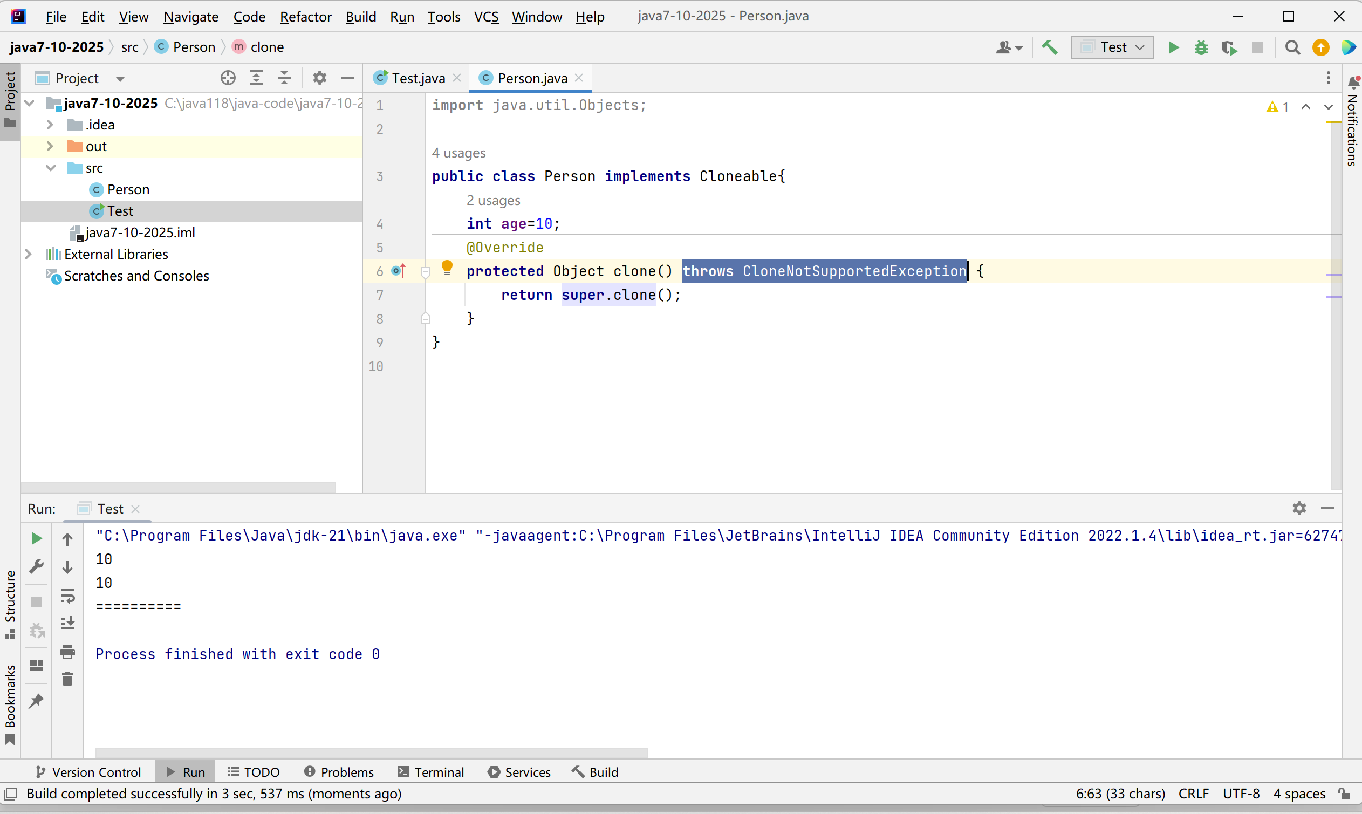
Task: Collapse the src folder
Action: click(x=51, y=168)
